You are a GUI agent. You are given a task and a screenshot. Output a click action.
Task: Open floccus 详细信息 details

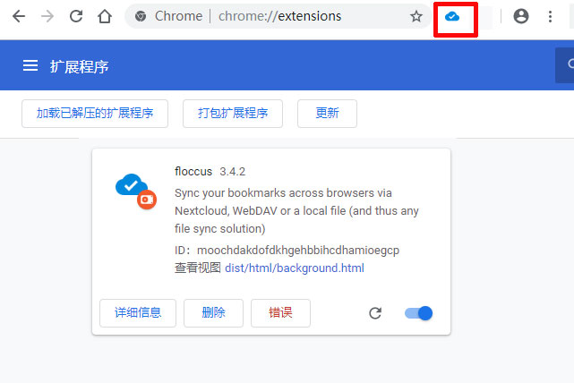pos(138,313)
